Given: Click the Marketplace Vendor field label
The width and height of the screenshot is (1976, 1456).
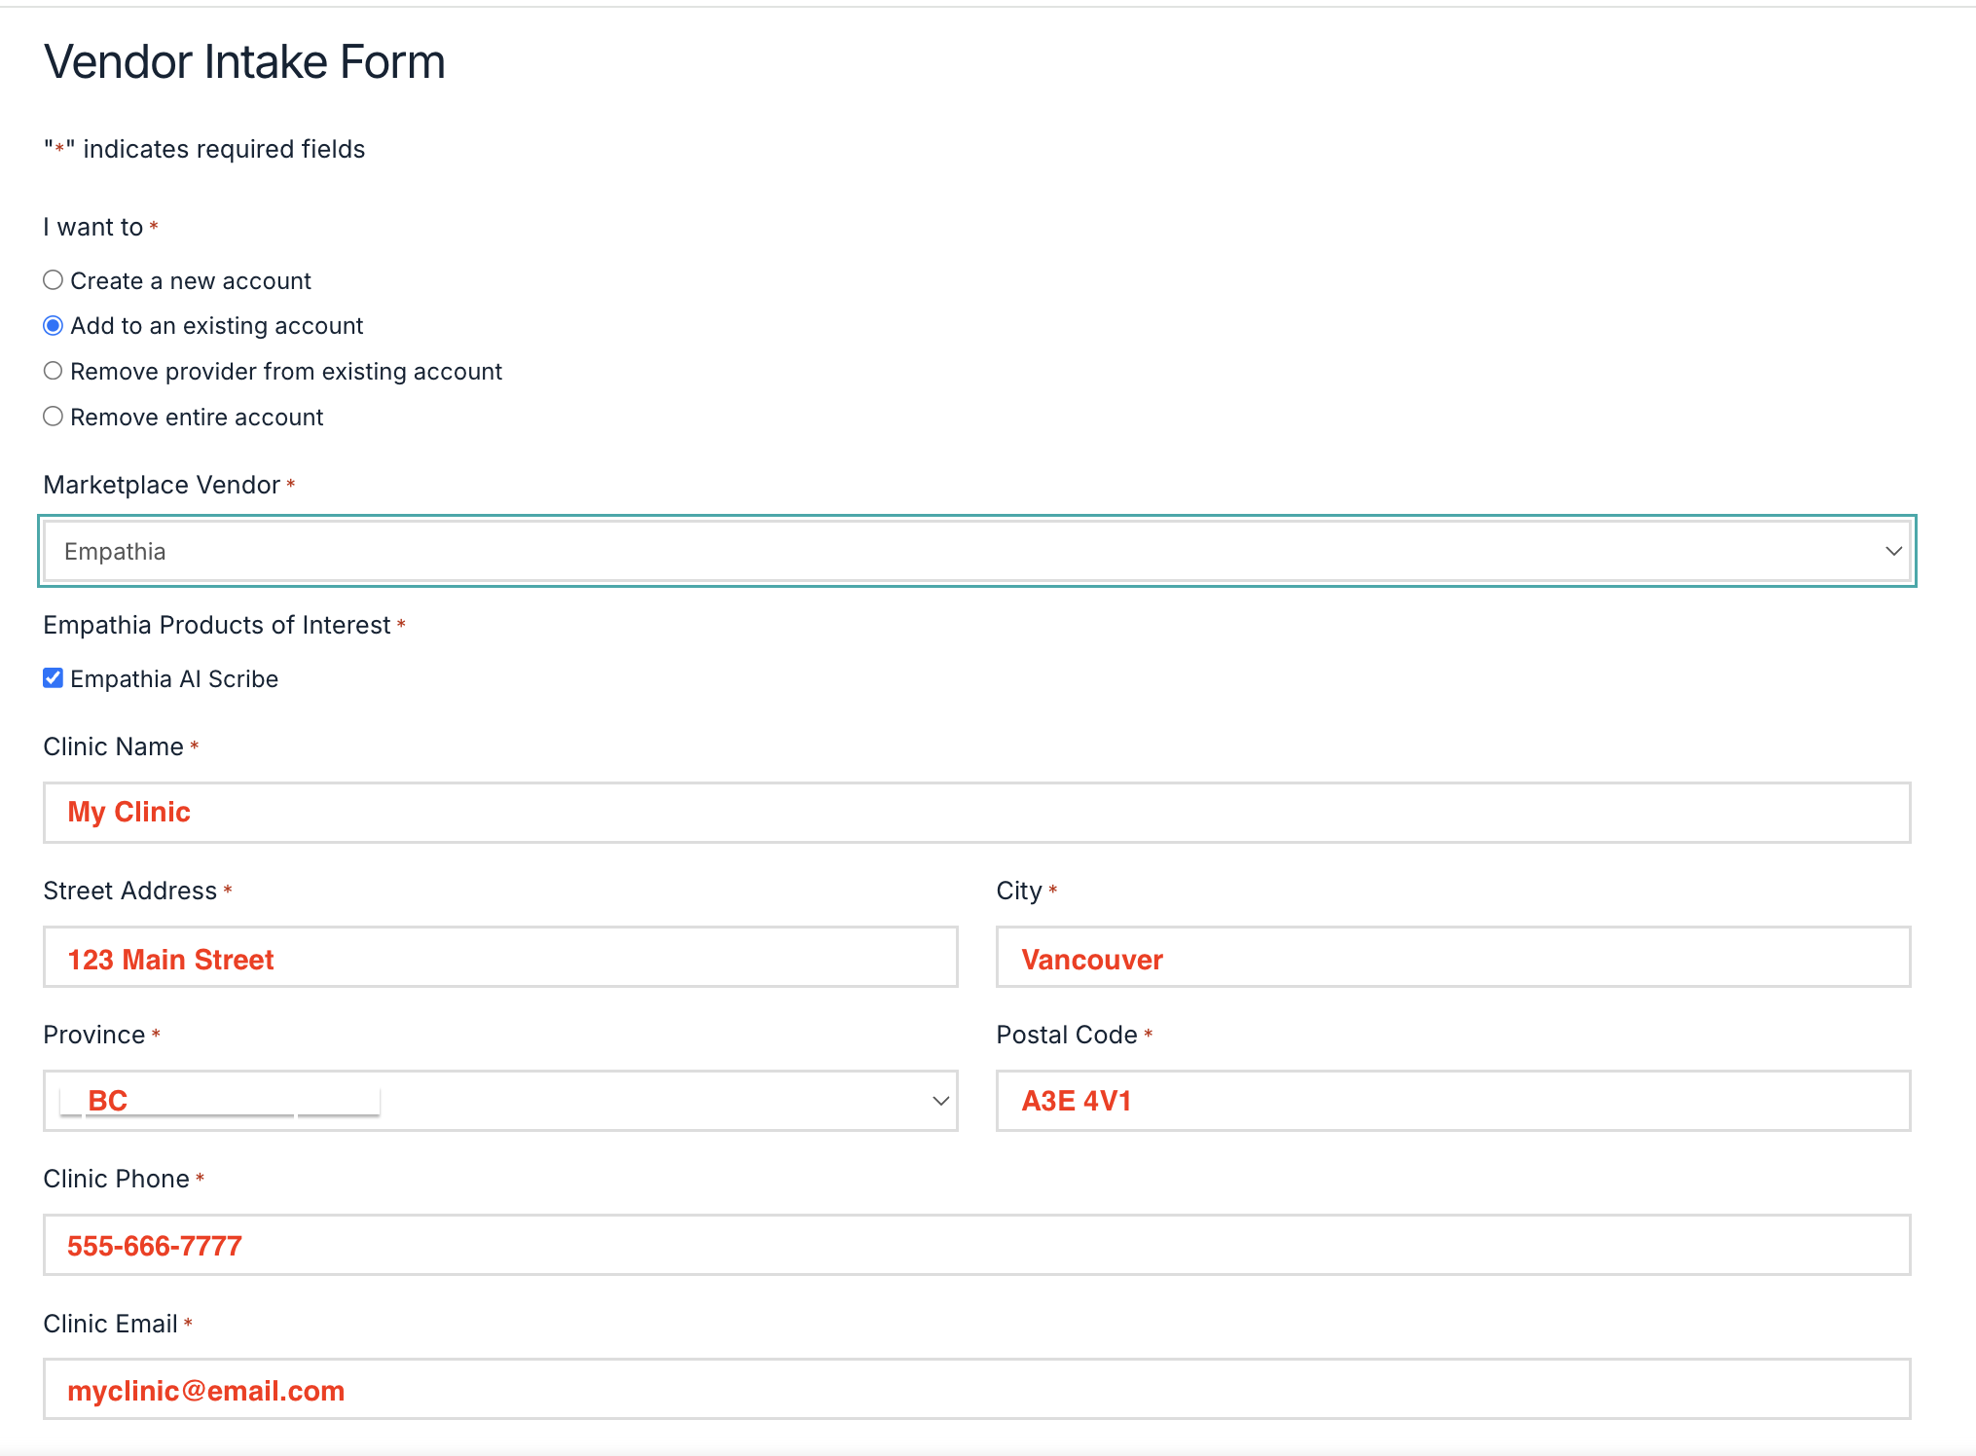Looking at the screenshot, I should click(x=162, y=485).
